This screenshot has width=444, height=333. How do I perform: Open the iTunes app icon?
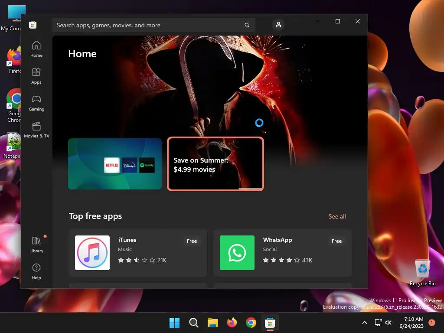(x=92, y=253)
